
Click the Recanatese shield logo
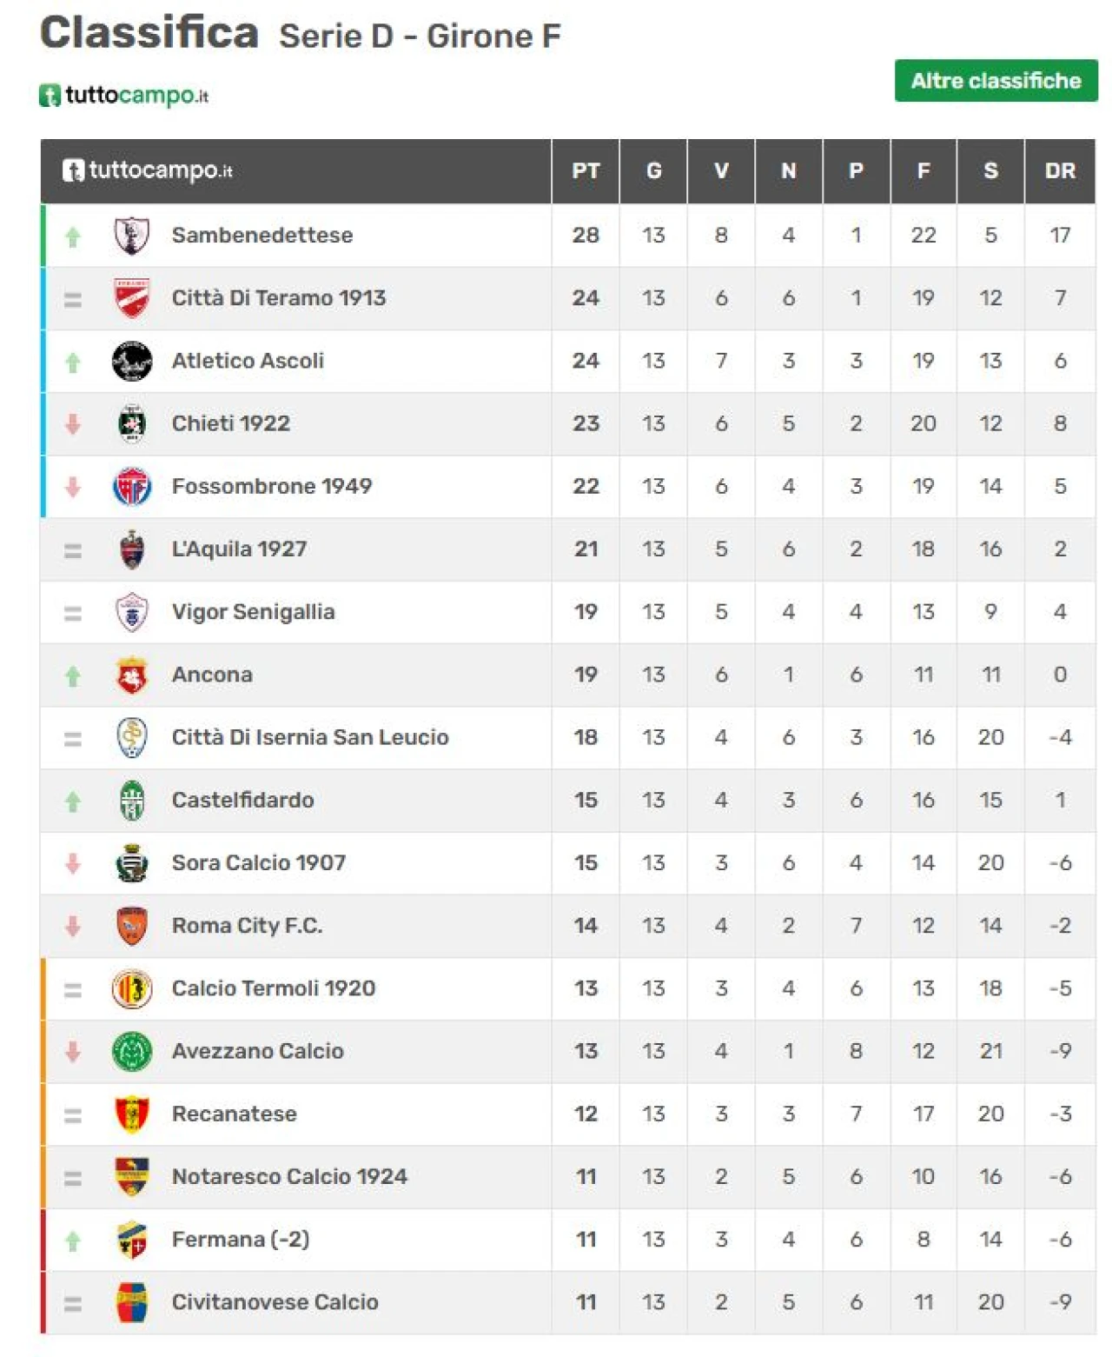click(x=132, y=1114)
